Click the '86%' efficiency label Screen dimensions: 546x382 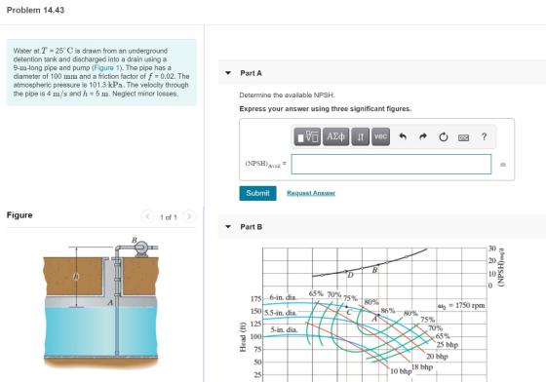[x=388, y=310]
